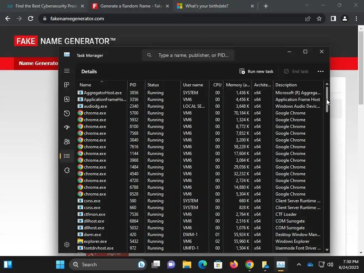The height and width of the screenshot is (273, 364).
Task: Toggle Chrome side panel icon
Action: click(333, 18)
